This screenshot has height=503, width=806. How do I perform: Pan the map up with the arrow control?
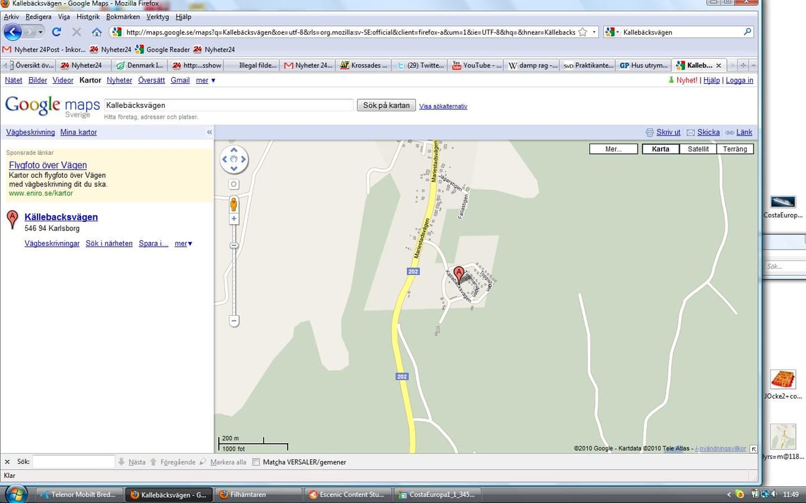[234, 150]
